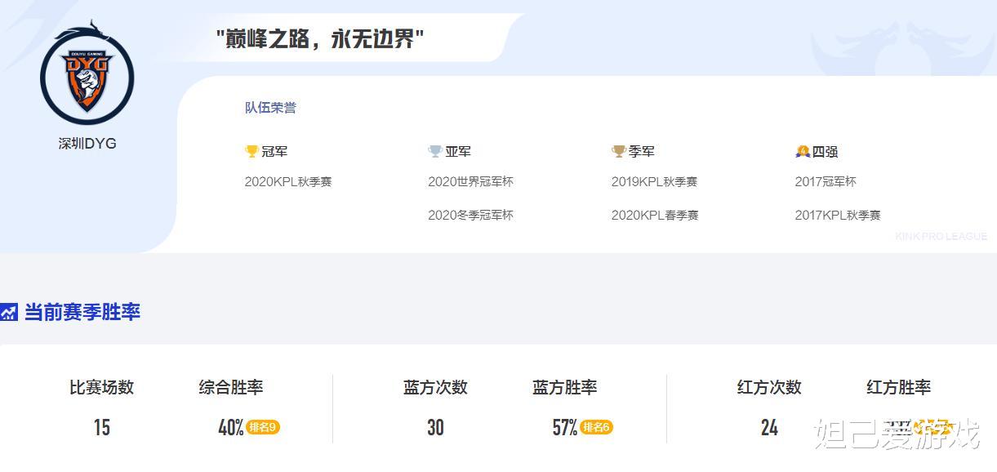997x472 pixels.
Task: Click the silver runner-up trophy icon
Action: click(435, 151)
